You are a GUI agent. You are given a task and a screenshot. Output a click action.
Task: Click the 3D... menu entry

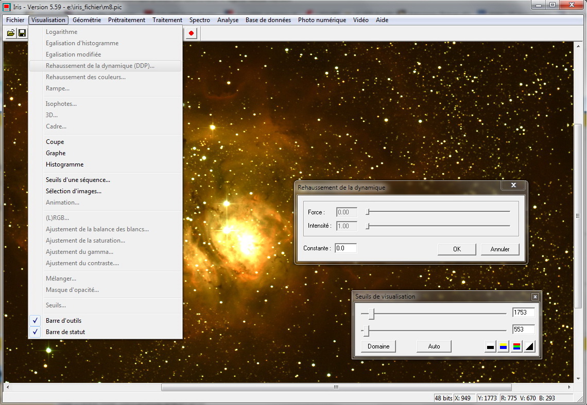[x=106, y=115]
